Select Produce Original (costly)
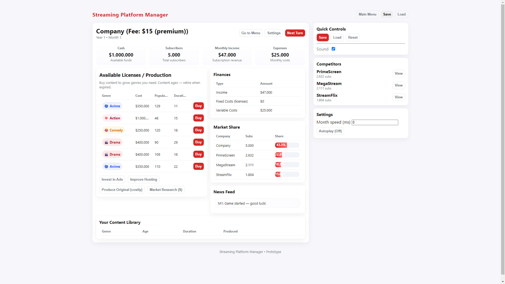Viewport: 505px width, 284px height. pos(122,190)
